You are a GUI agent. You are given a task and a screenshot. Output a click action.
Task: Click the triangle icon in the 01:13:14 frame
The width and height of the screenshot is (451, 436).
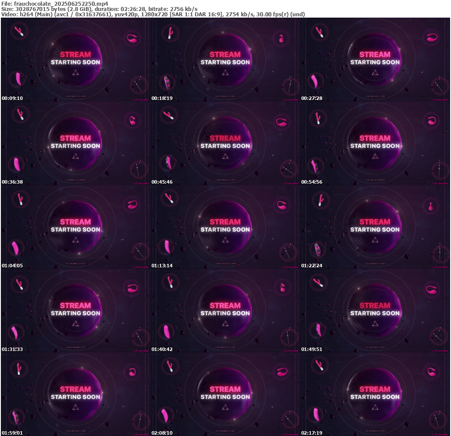[x=225, y=240]
